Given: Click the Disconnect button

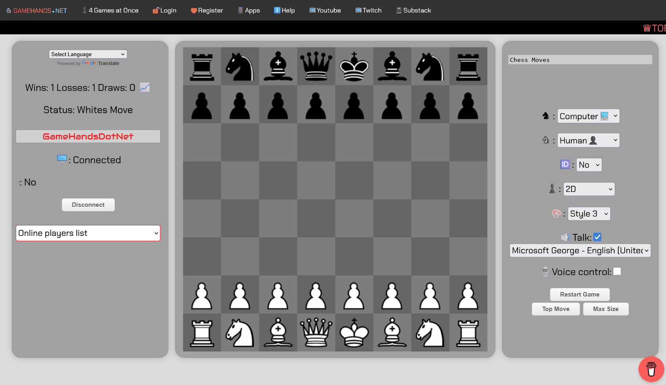Looking at the screenshot, I should [88, 205].
